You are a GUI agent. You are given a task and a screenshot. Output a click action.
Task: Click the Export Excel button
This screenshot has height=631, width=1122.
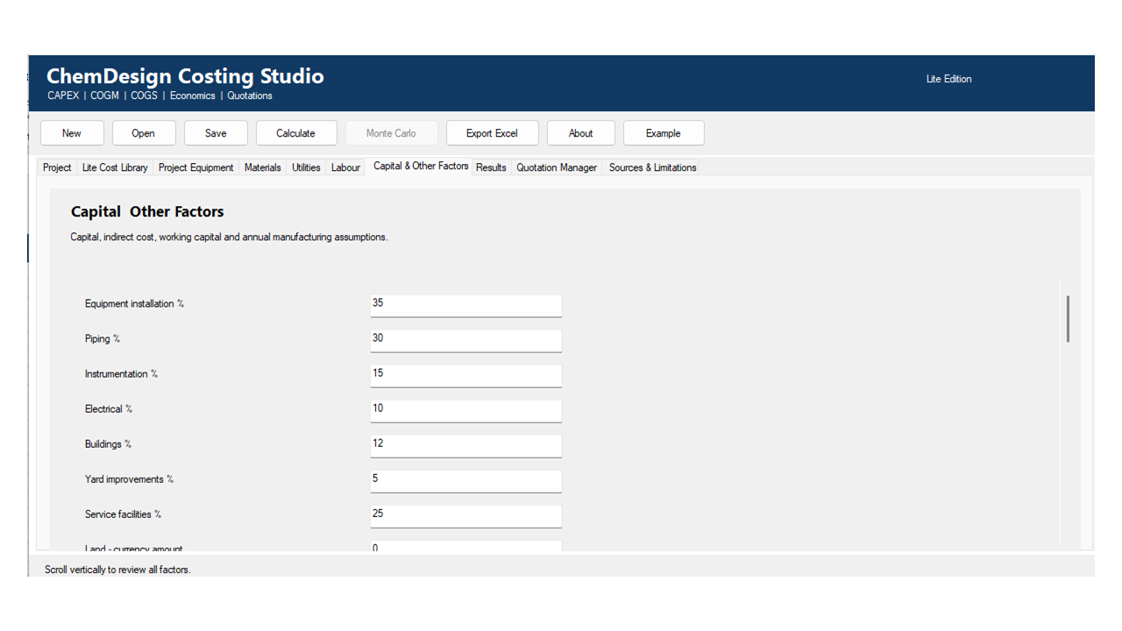click(x=492, y=133)
